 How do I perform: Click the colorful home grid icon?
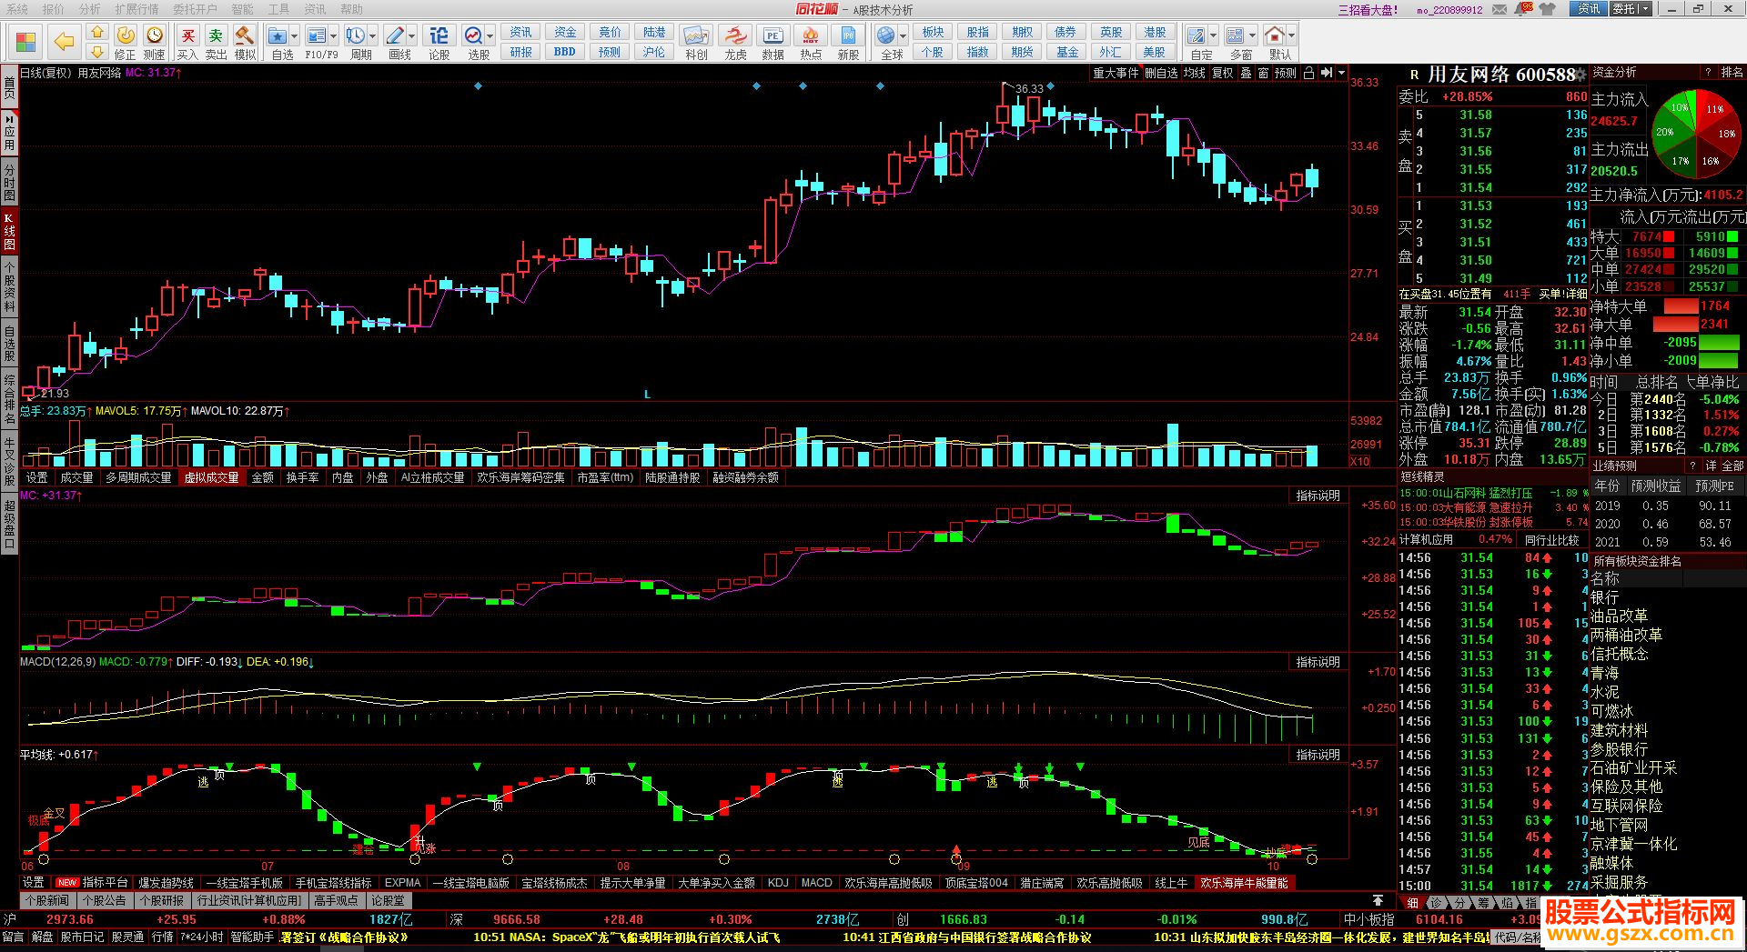(25, 42)
